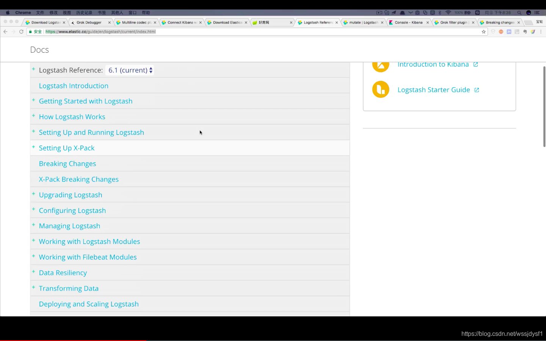The height and width of the screenshot is (341, 546).
Task: Expand Configuring Logstash section
Action: pos(33,209)
